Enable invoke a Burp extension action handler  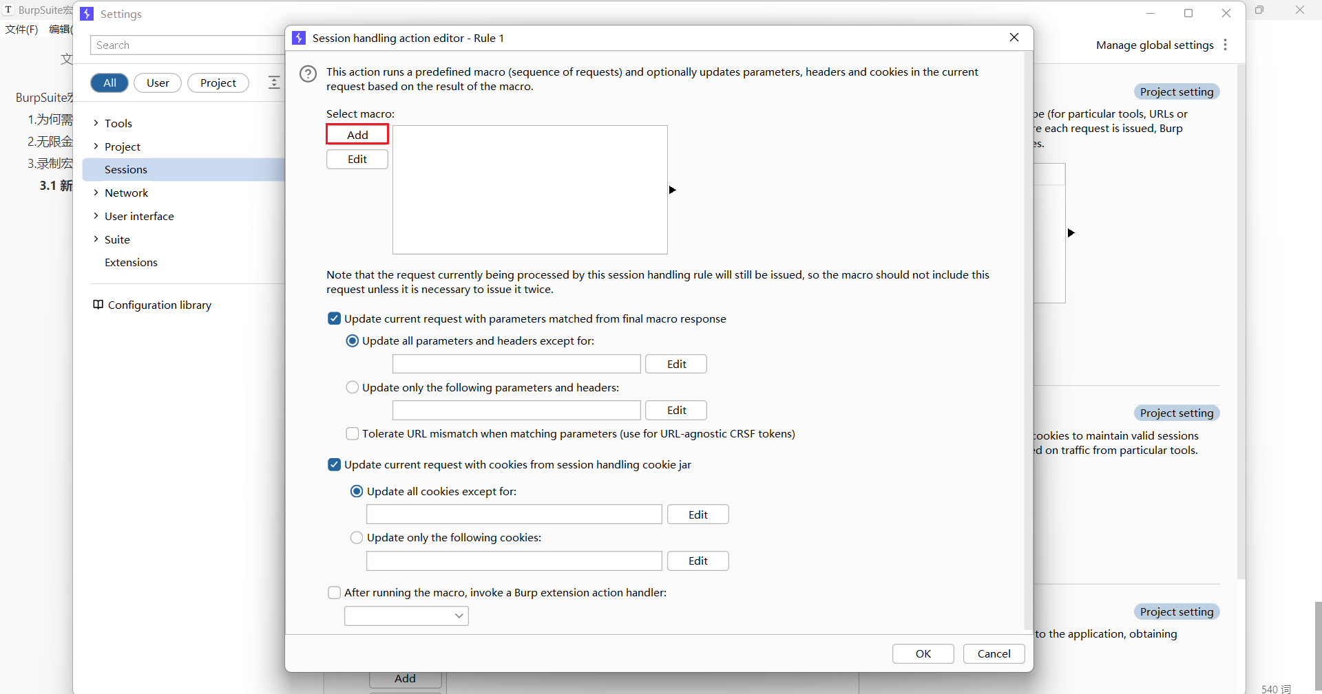(x=334, y=592)
